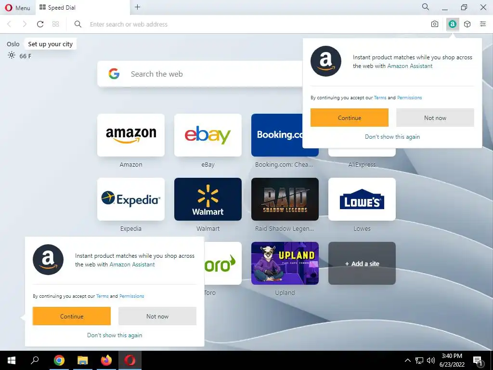Screen dimensions: 493x370
Task: Open a new tab with plus button
Action: [137, 7]
